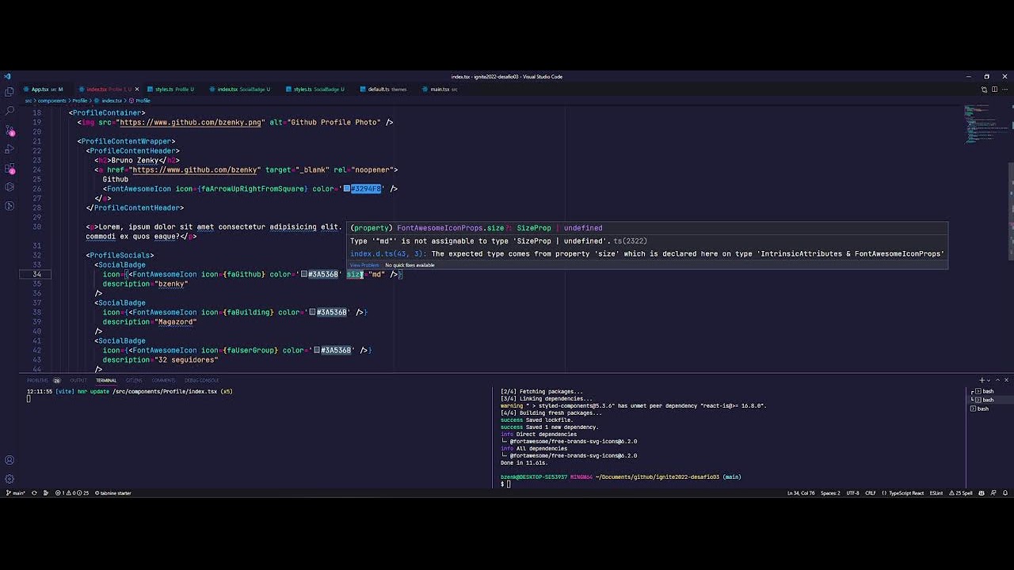
Task: Open the Manage gear icon
Action: (10, 479)
